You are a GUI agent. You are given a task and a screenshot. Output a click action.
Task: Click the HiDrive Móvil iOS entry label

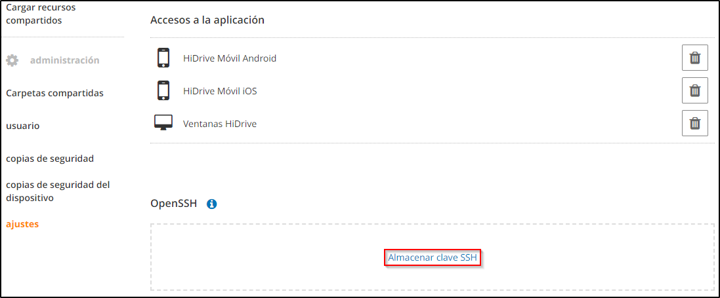(x=220, y=91)
